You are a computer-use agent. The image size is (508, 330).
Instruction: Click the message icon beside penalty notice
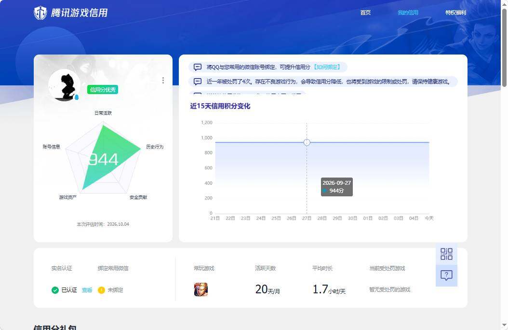tap(198, 82)
